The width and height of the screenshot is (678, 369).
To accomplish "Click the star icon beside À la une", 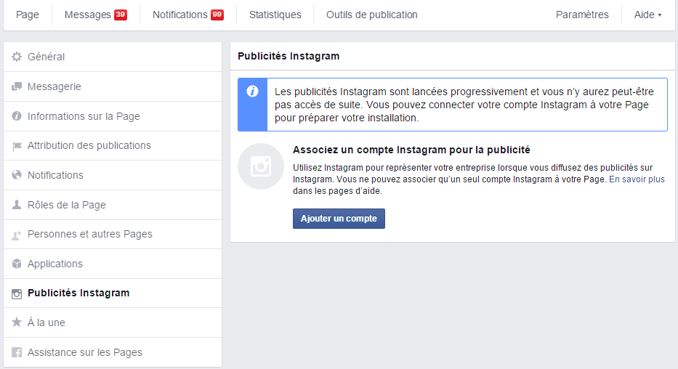I will pos(17,323).
